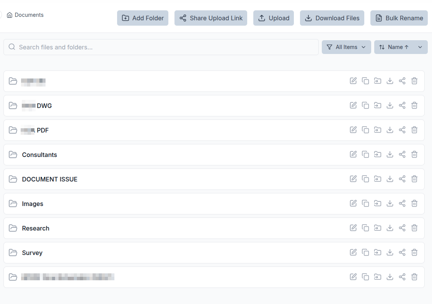Delete the Images folder with trash icon
Screen dimensions: 432x304
coord(414,203)
